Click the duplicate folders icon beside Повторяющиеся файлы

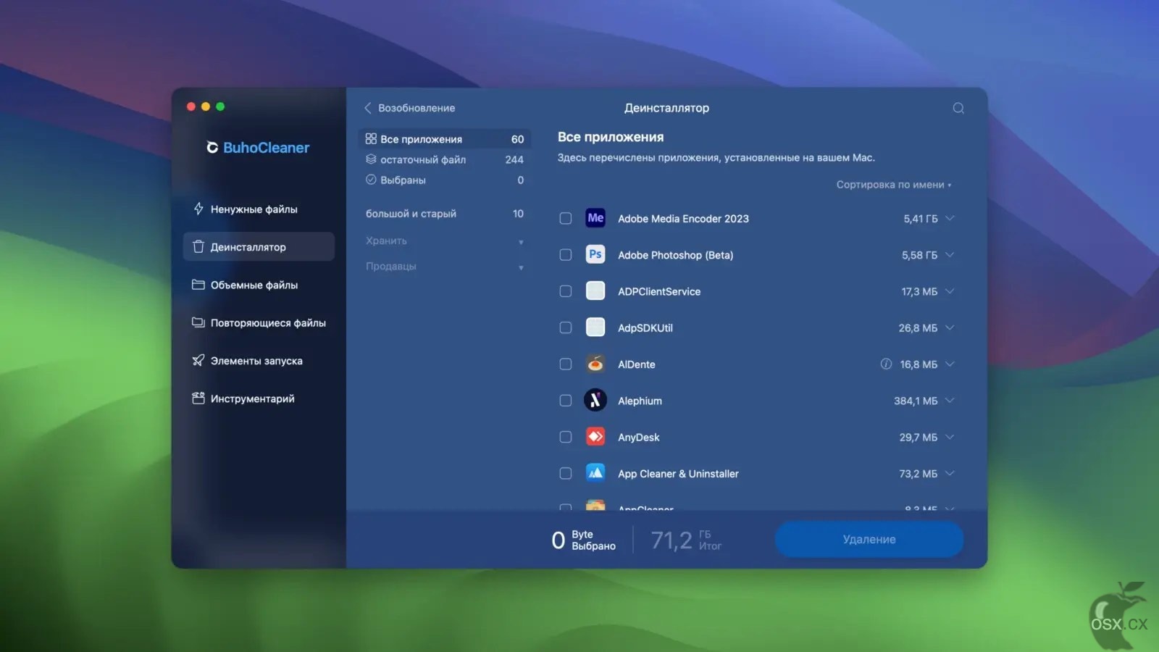198,322
